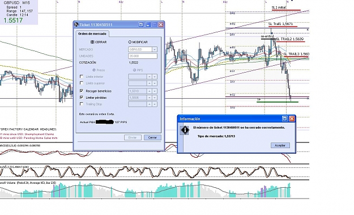
Task: Select the CERRAR radio option
Action: pyautogui.click(x=92, y=42)
